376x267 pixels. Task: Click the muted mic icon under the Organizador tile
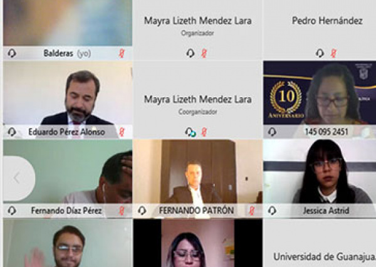(204, 53)
